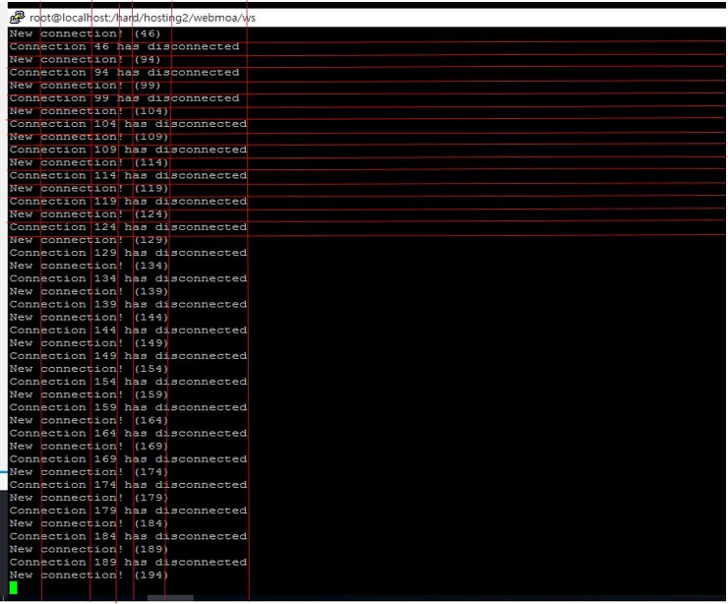
Task: Click the 'Connection 154 has disconnected' line
Action: click(x=128, y=382)
